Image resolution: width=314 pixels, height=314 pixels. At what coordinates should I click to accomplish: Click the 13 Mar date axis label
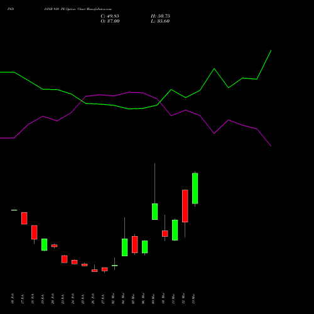[x=193, y=298]
